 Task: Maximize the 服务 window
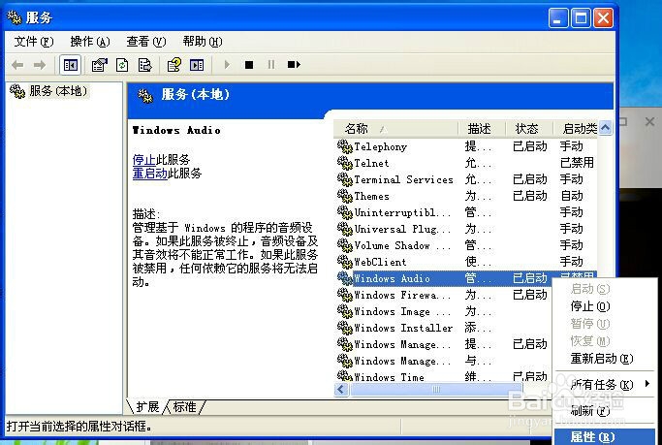[581, 18]
